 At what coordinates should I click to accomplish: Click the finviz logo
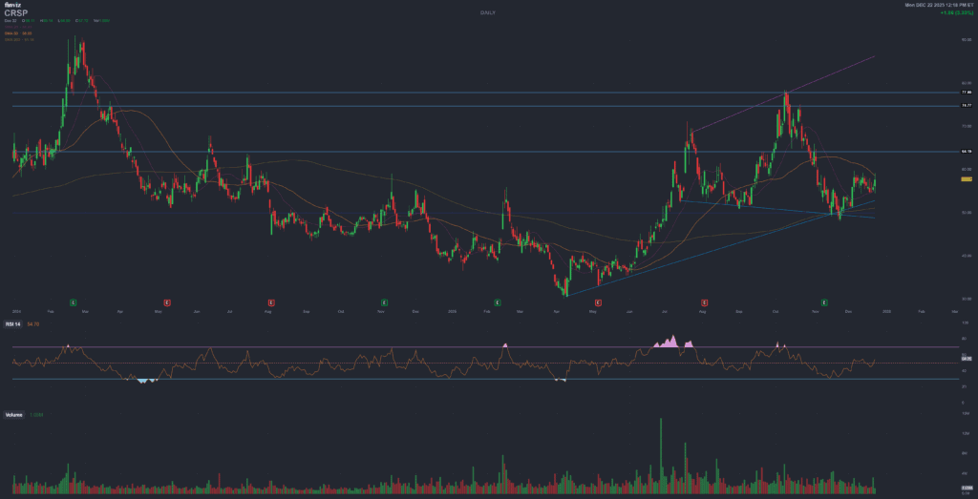[11, 6]
